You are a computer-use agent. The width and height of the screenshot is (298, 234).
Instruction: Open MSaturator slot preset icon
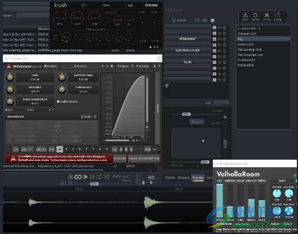coord(214,39)
